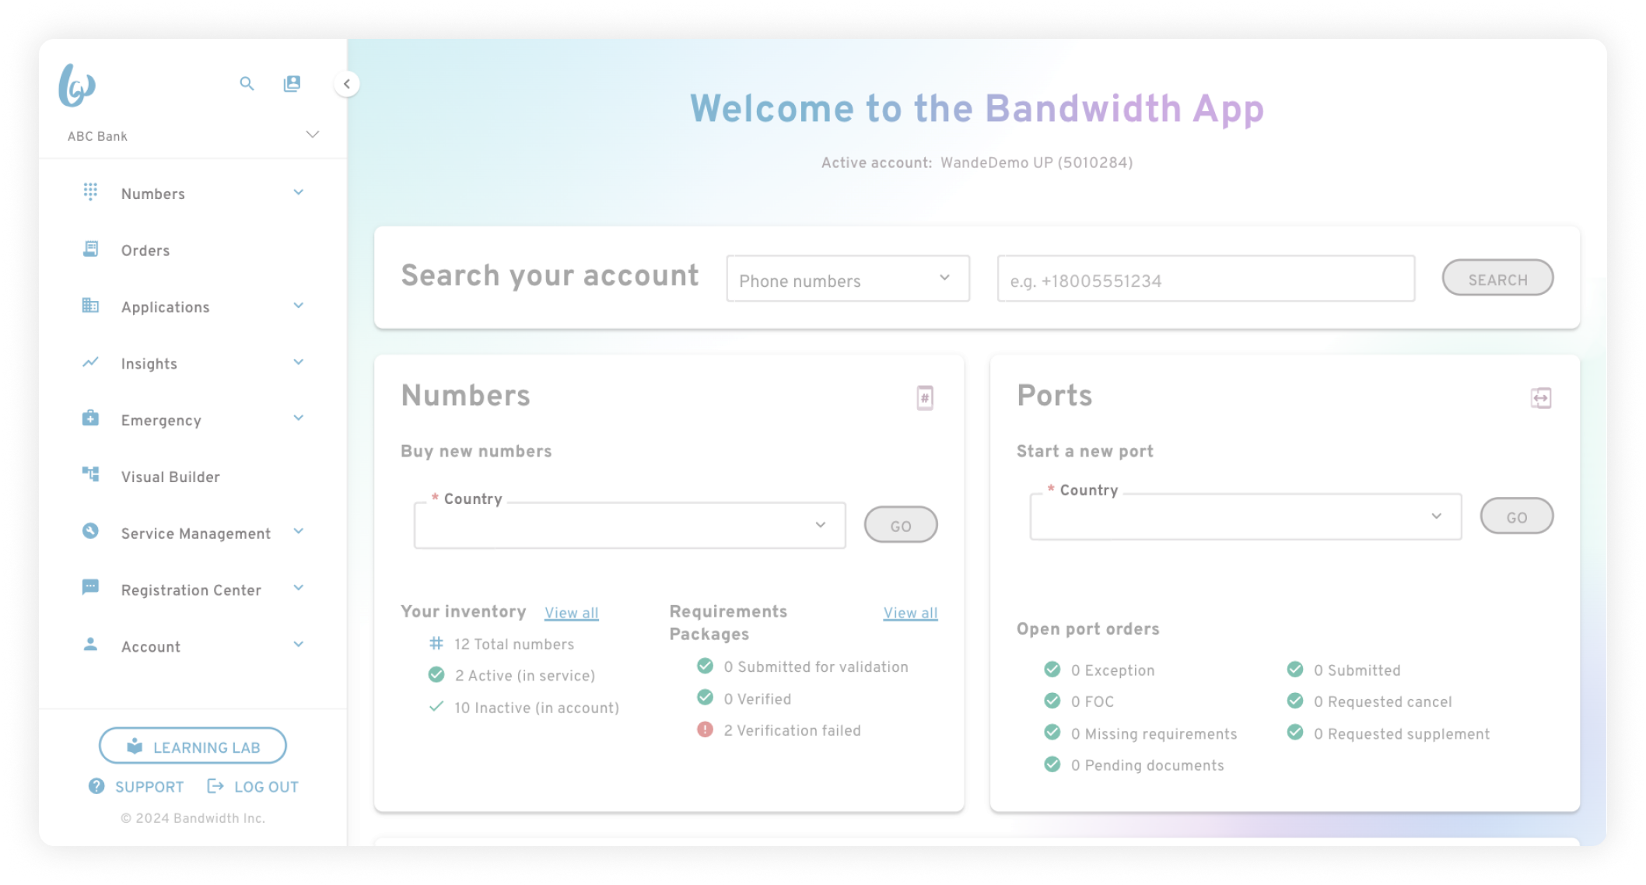Expand the Registration Center chevron
Viewport: 1646px width, 885px height.
click(299, 588)
